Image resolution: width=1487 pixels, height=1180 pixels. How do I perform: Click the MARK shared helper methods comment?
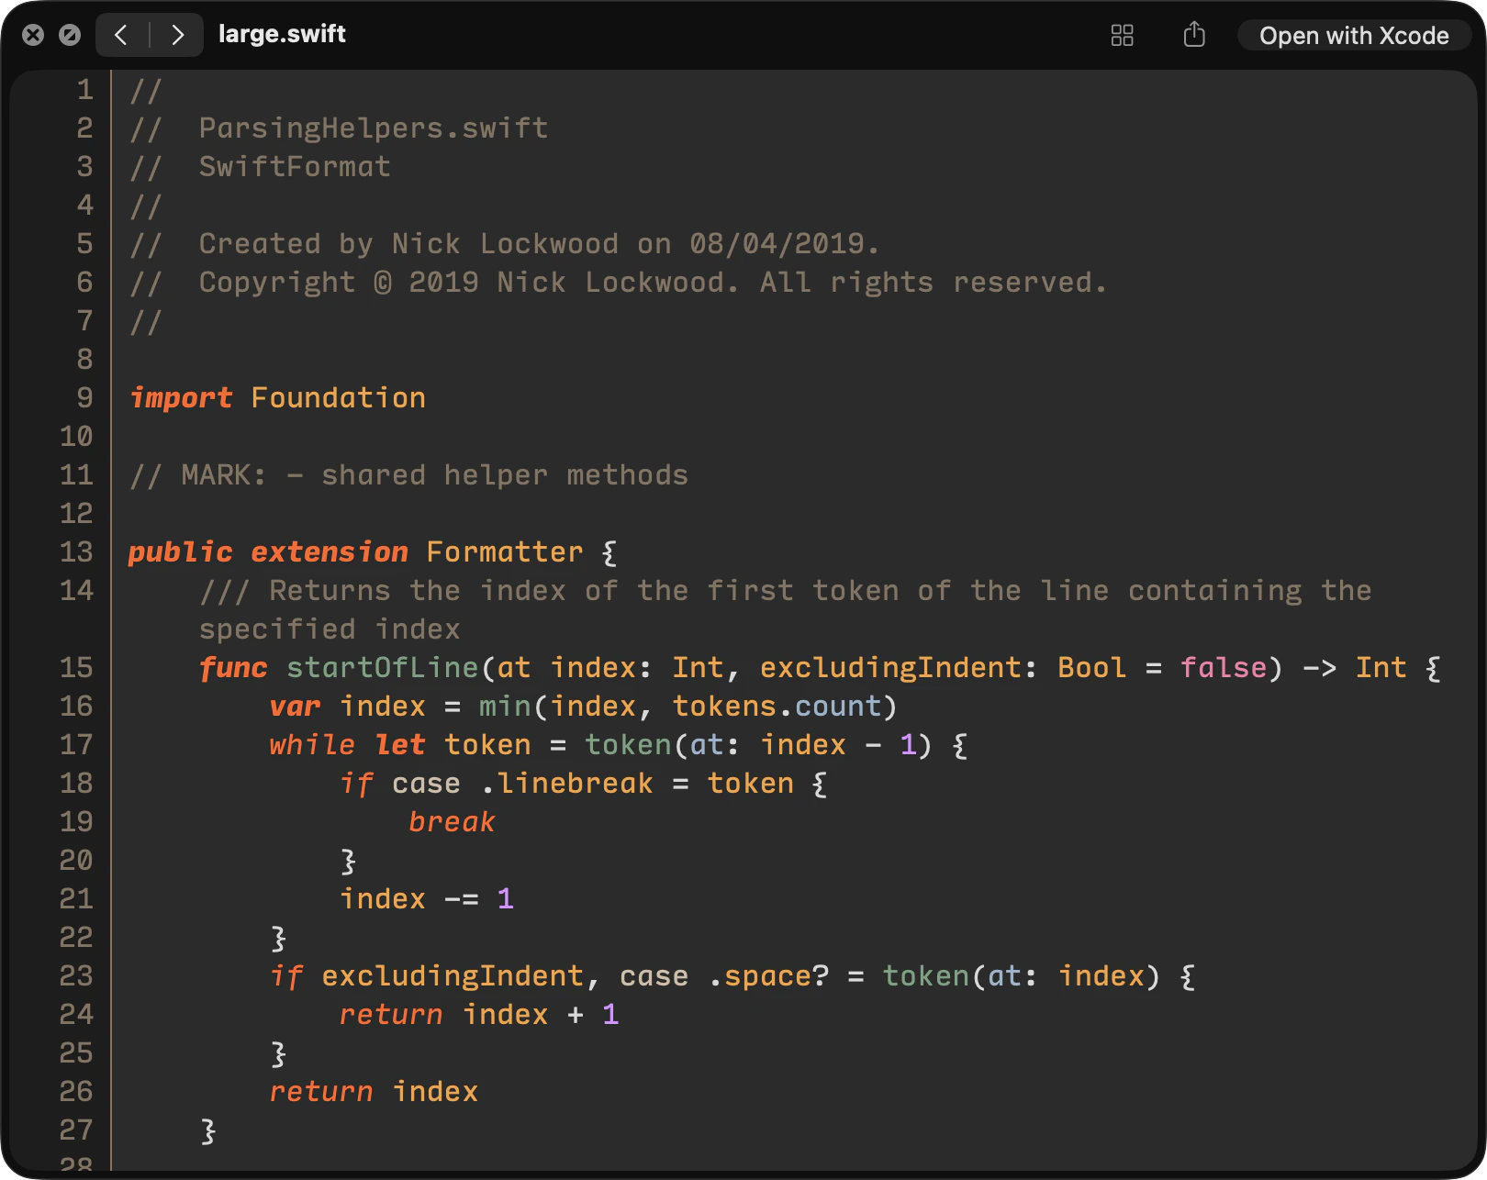point(408,474)
